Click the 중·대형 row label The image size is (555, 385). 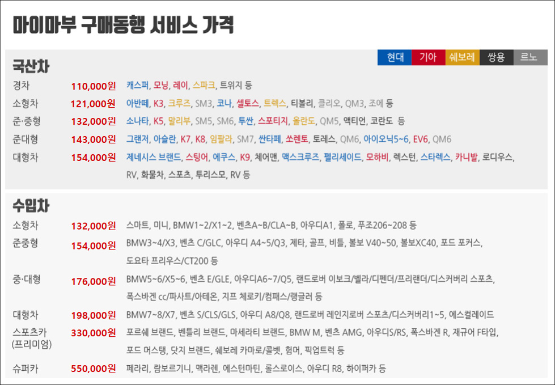27,279
